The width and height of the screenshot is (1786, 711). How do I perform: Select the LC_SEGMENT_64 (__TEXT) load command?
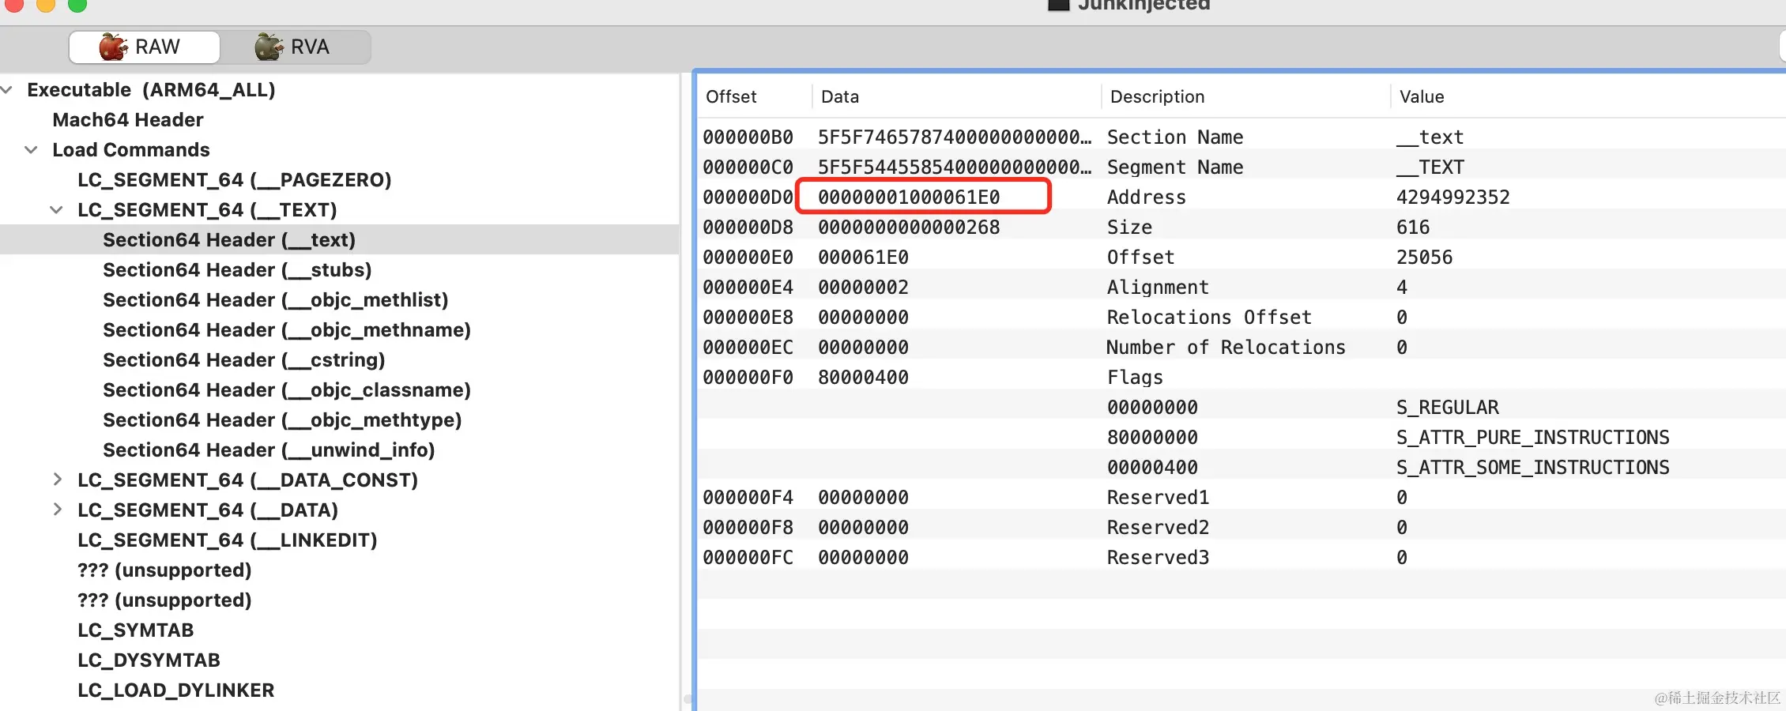coord(207,210)
